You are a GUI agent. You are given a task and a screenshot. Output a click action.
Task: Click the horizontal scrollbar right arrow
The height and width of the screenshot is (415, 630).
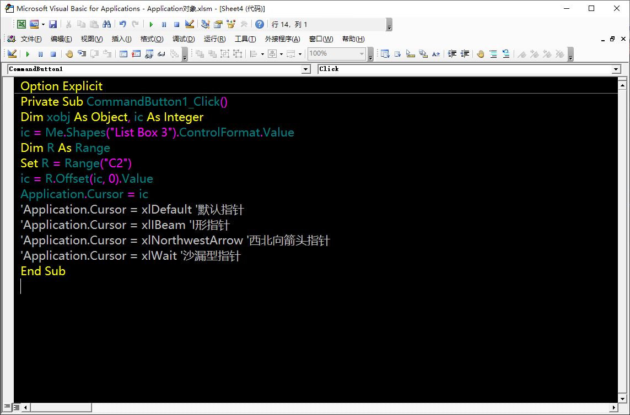(x=613, y=407)
